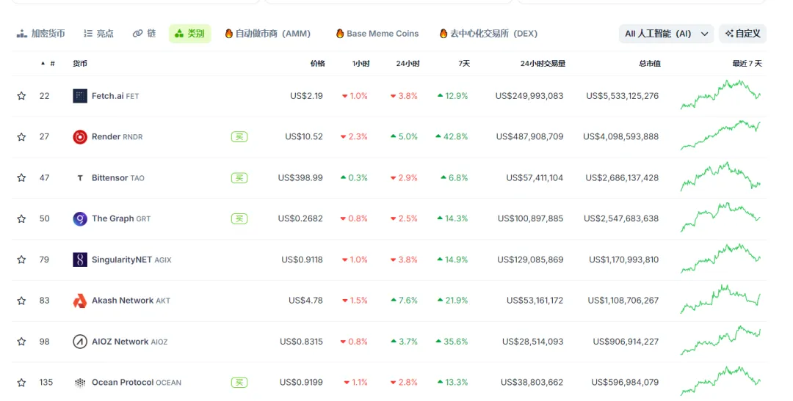Sort coins by 总市值 column header

649,64
